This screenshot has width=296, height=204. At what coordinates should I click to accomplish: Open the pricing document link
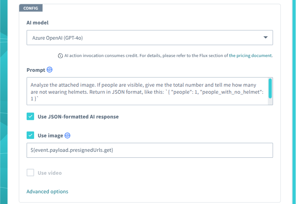click(x=250, y=56)
